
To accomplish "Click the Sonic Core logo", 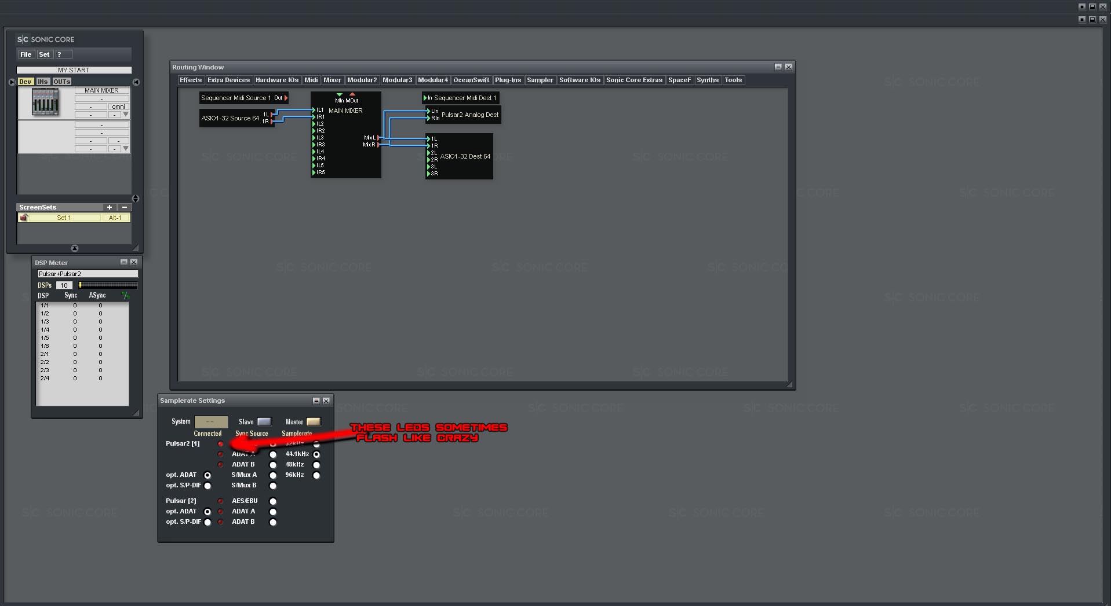I will (x=46, y=39).
